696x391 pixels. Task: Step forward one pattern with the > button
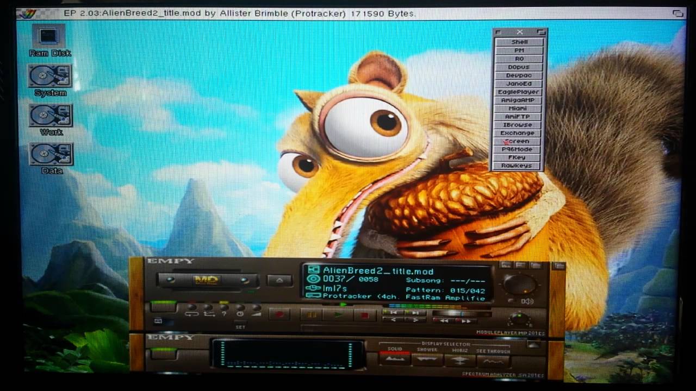415,320
